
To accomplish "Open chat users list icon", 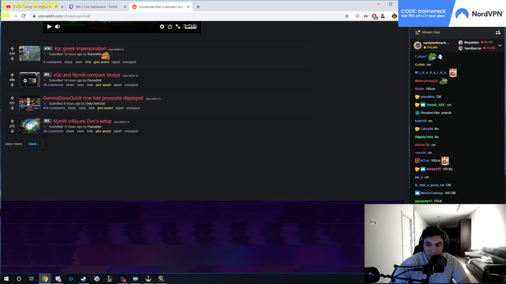I will [498, 32].
